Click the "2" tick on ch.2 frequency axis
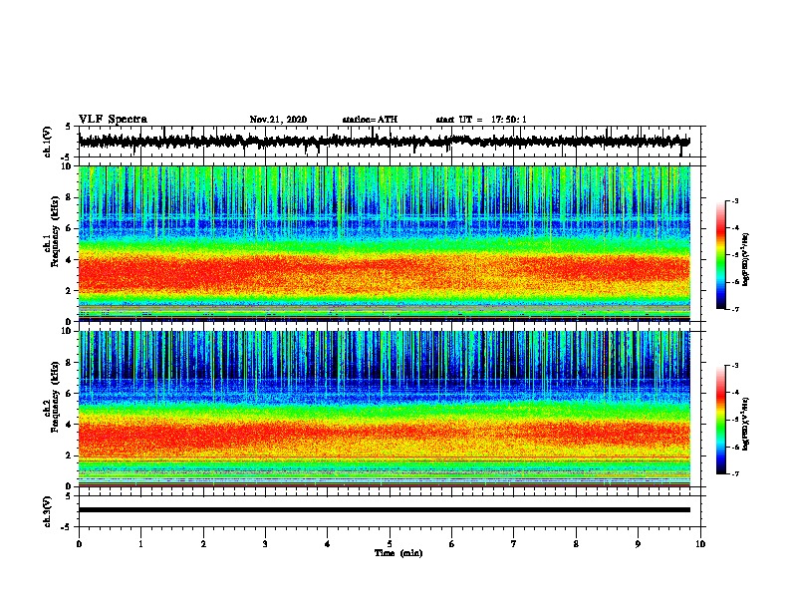Viewport: 789px width, 610px height. coord(70,456)
